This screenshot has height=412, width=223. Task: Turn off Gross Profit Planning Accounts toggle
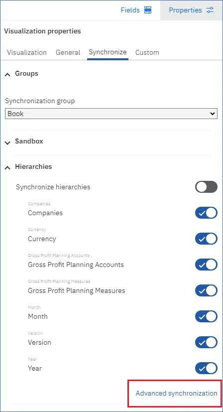pos(206,265)
